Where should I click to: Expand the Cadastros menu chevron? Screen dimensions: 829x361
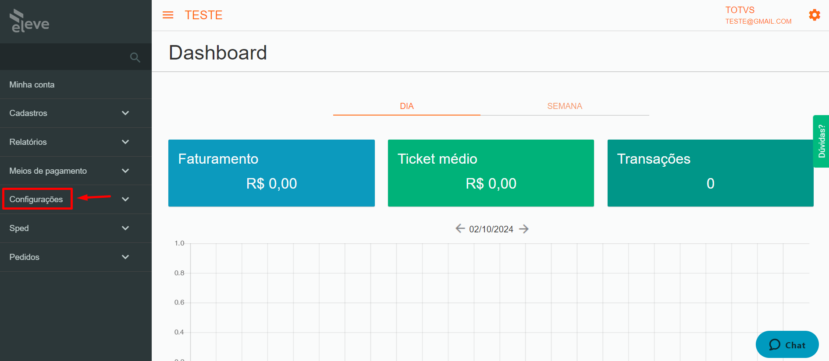tap(125, 113)
